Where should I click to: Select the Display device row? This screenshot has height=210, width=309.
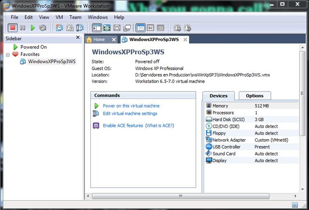coord(252,160)
